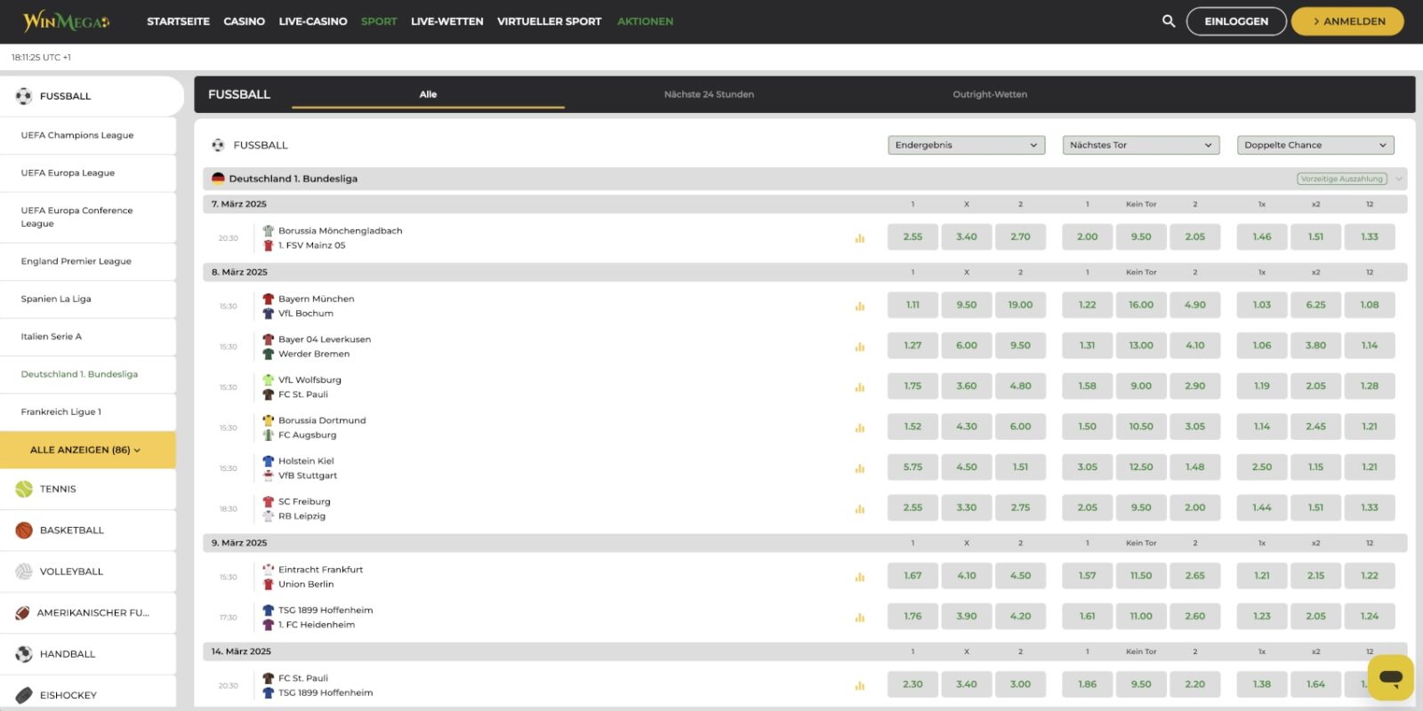Open statistics icon for Holstein Kiel match

860,468
